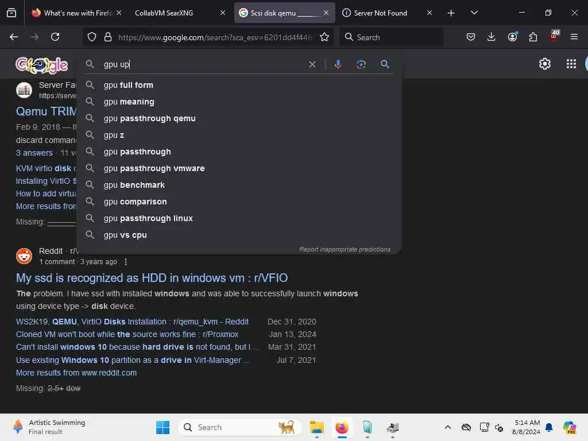Open the Artistic Swimming news widget

point(49,427)
